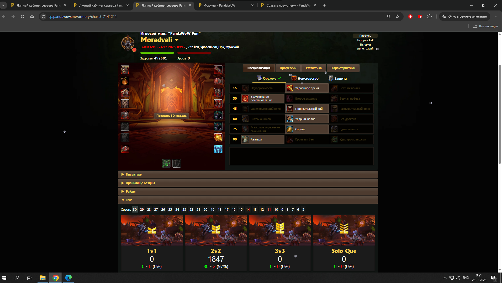Click the Безудержное восстановление talent icon
Image resolution: width=502 pixels, height=283 pixels.
coord(245,99)
